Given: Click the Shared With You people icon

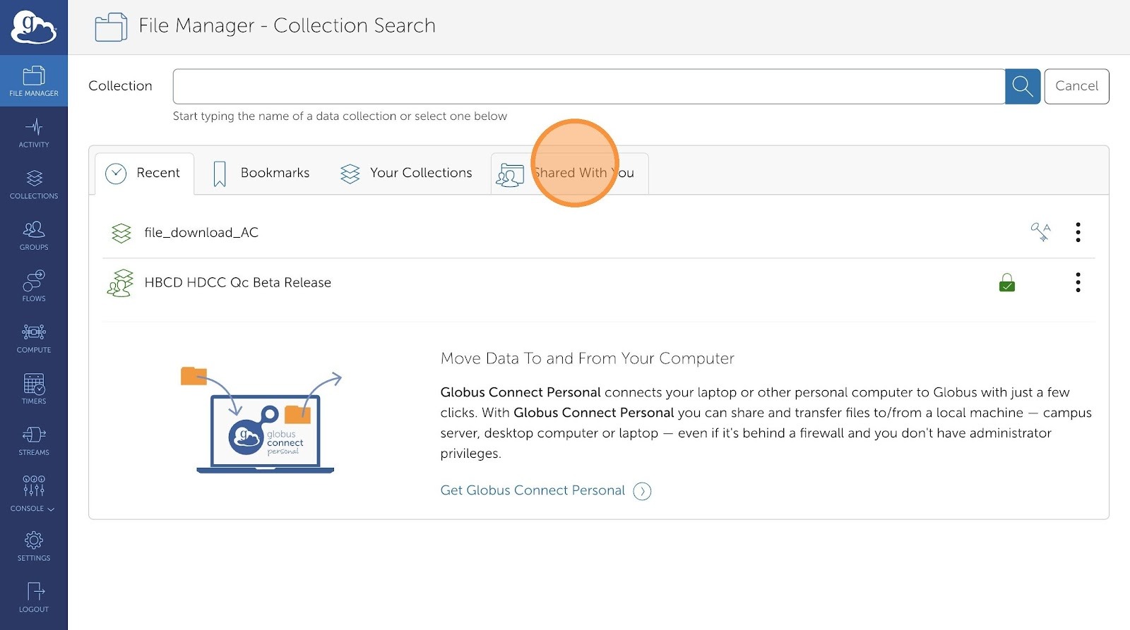Looking at the screenshot, I should [x=510, y=175].
